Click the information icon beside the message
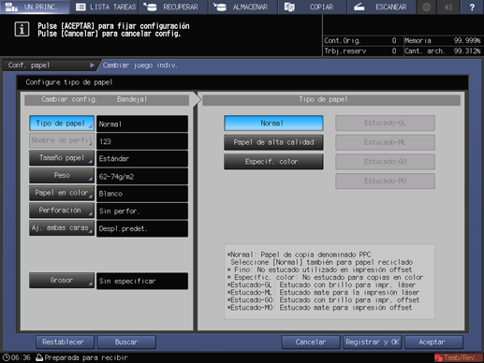 tap(22, 30)
